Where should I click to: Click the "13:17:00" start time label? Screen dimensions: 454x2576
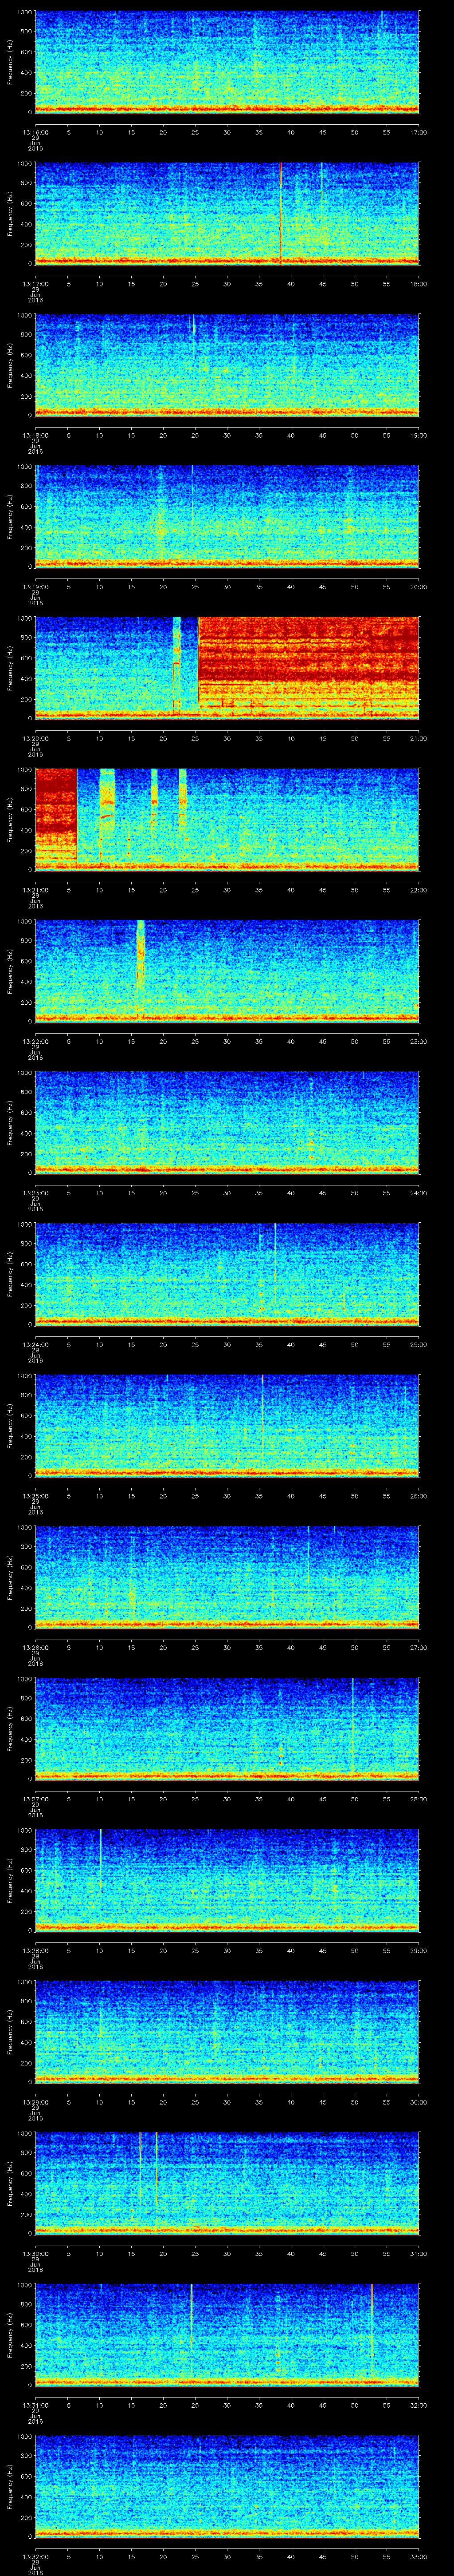[x=35, y=284]
